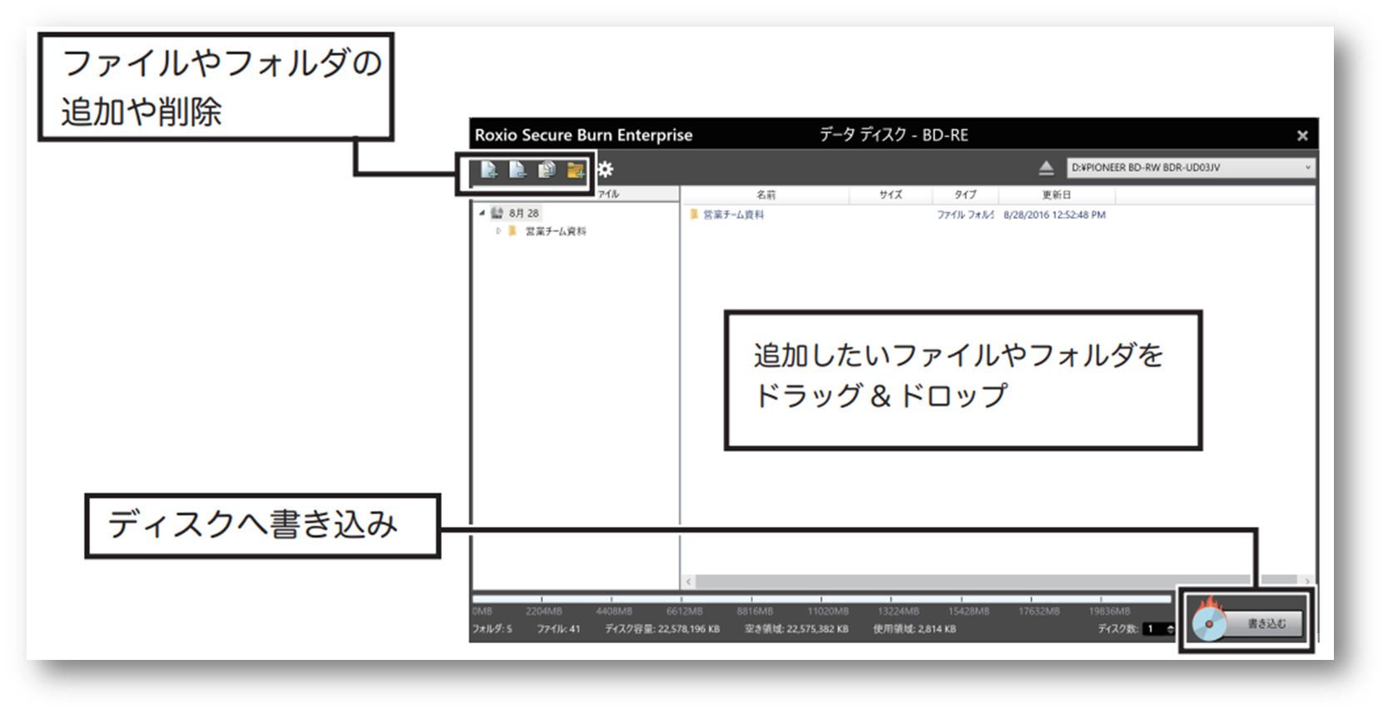The width and height of the screenshot is (1388, 714).
Task: Sort by the サイズ column header
Action: point(890,195)
